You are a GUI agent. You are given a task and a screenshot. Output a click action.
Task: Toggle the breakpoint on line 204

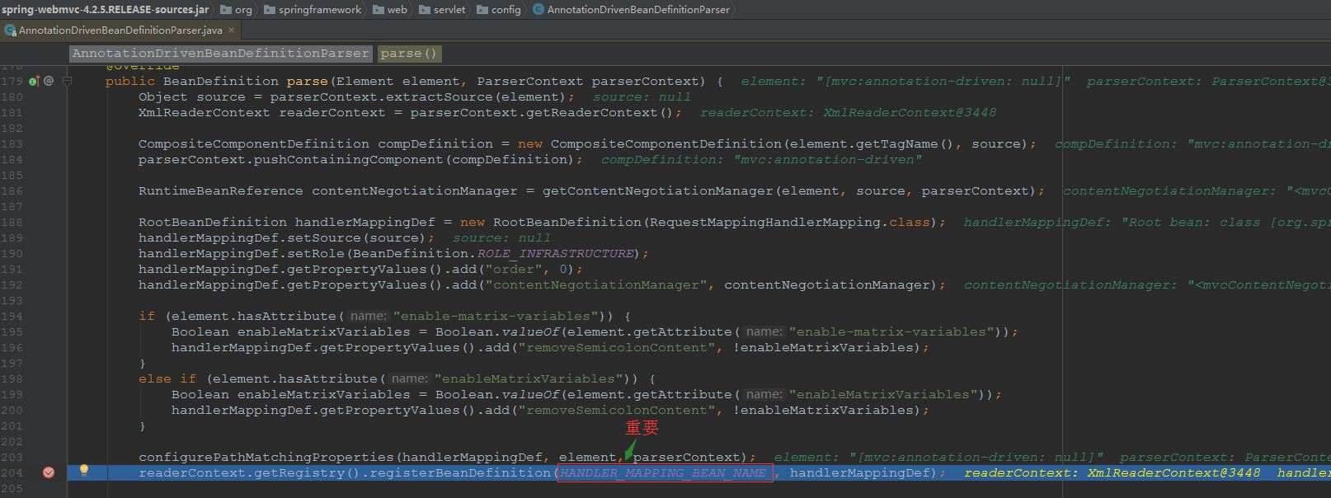click(49, 472)
